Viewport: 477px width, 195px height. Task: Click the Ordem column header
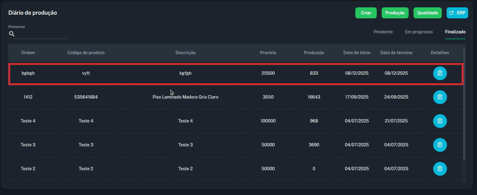tap(28, 53)
